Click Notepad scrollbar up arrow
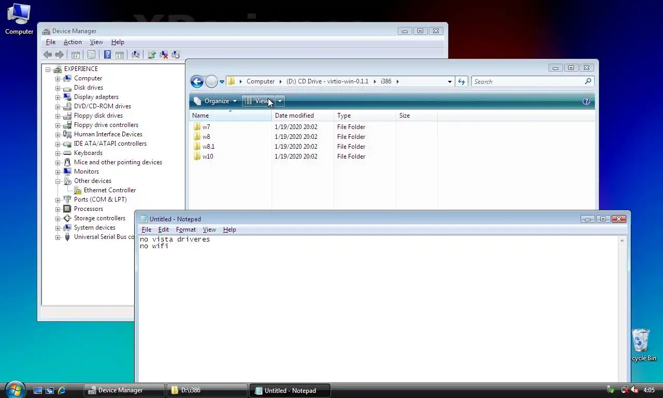 (x=622, y=240)
